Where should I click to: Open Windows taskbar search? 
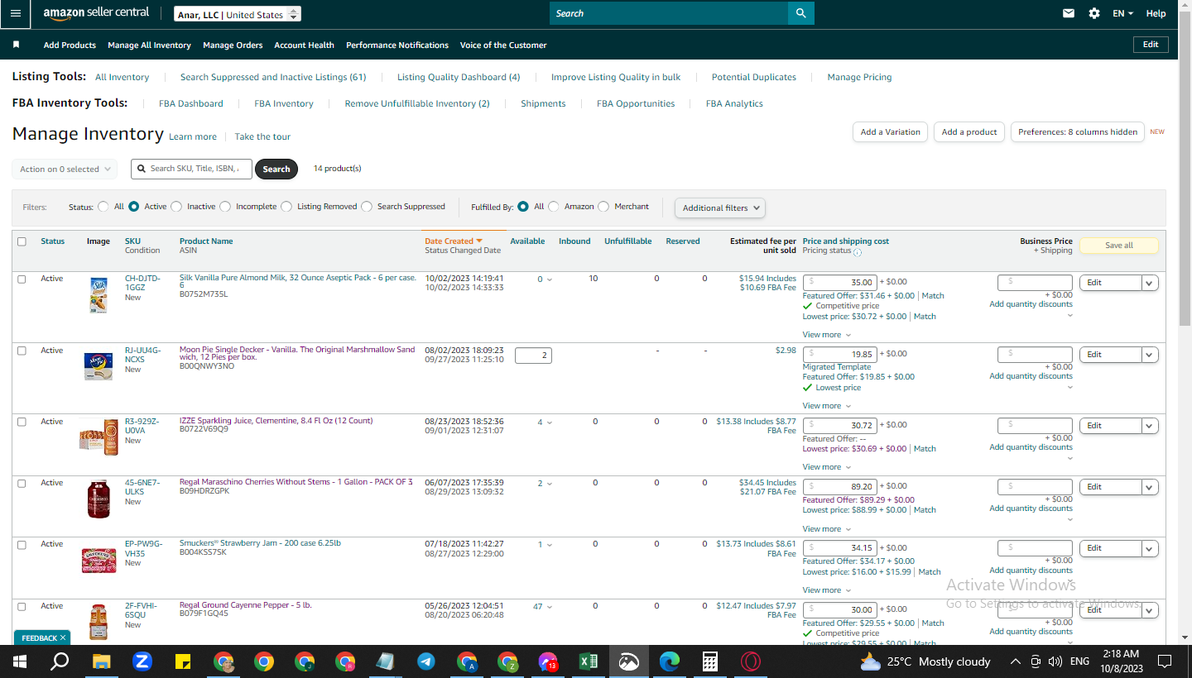(x=60, y=661)
